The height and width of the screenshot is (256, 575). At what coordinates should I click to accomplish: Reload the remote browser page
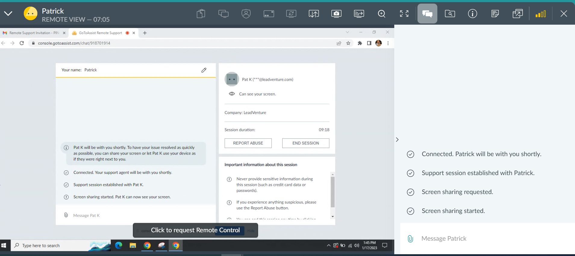[22, 43]
